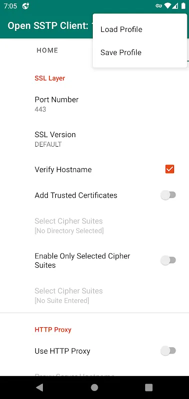189x399 pixels.
Task: Enable the Add Trusted Certificates switch
Action: click(169, 195)
